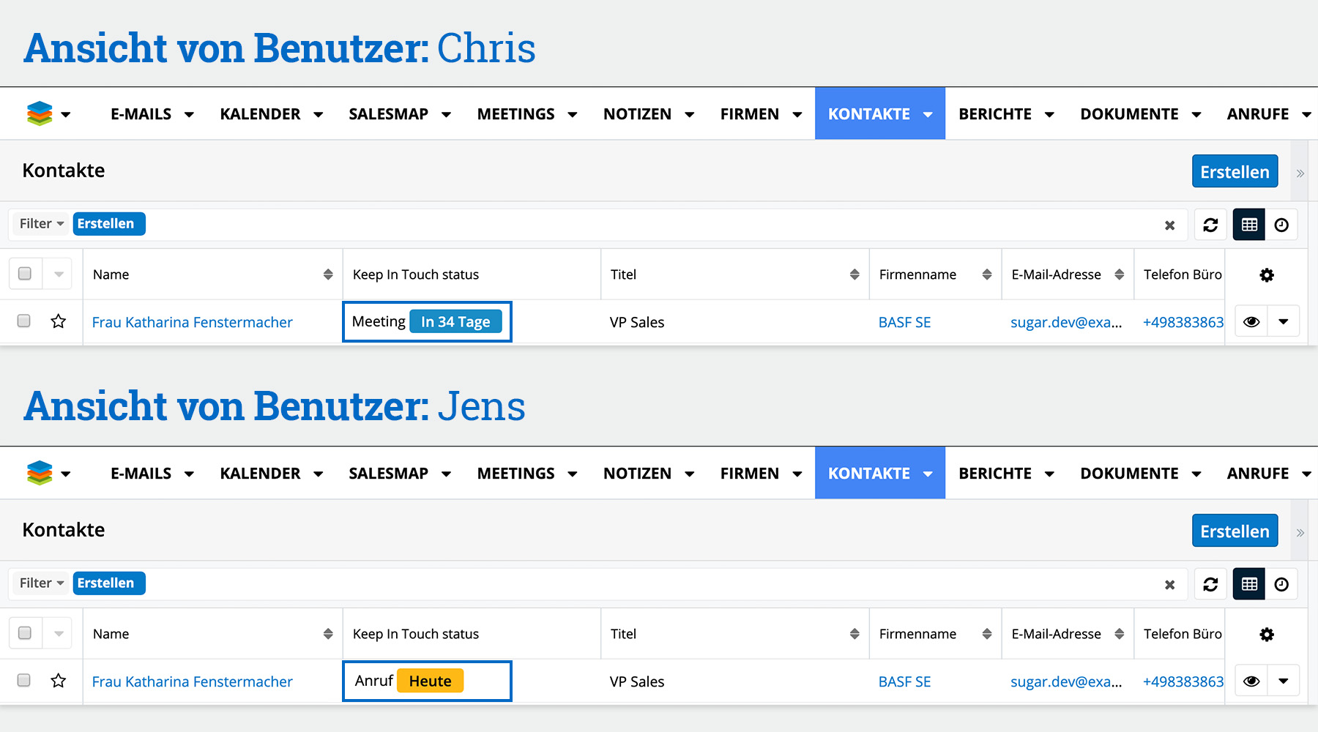Switch to list view icon in Jens's view
Viewport: 1318px width, 732px height.
point(1249,584)
